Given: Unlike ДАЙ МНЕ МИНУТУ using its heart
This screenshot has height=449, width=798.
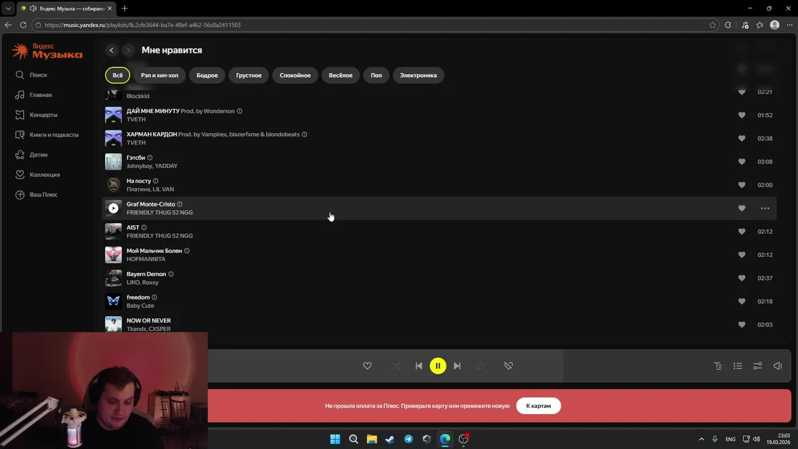Looking at the screenshot, I should [x=742, y=115].
